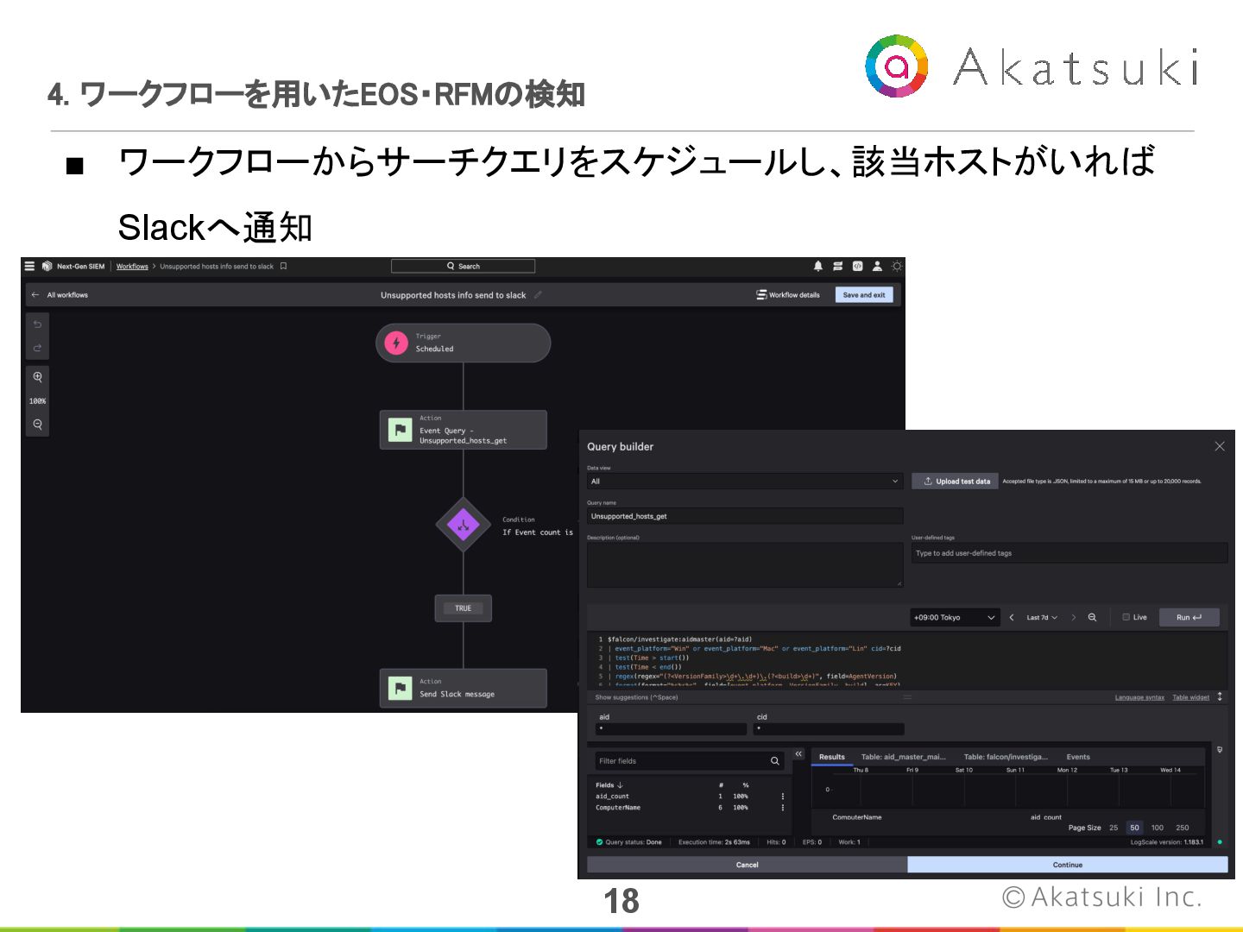The height and width of the screenshot is (932, 1243).
Task: Open Workflow details panel
Action: point(788,295)
